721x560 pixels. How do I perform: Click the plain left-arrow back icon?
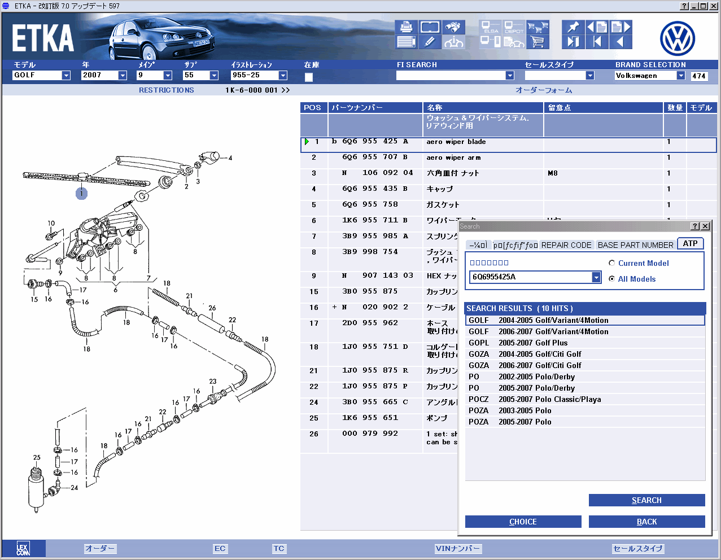[621, 42]
